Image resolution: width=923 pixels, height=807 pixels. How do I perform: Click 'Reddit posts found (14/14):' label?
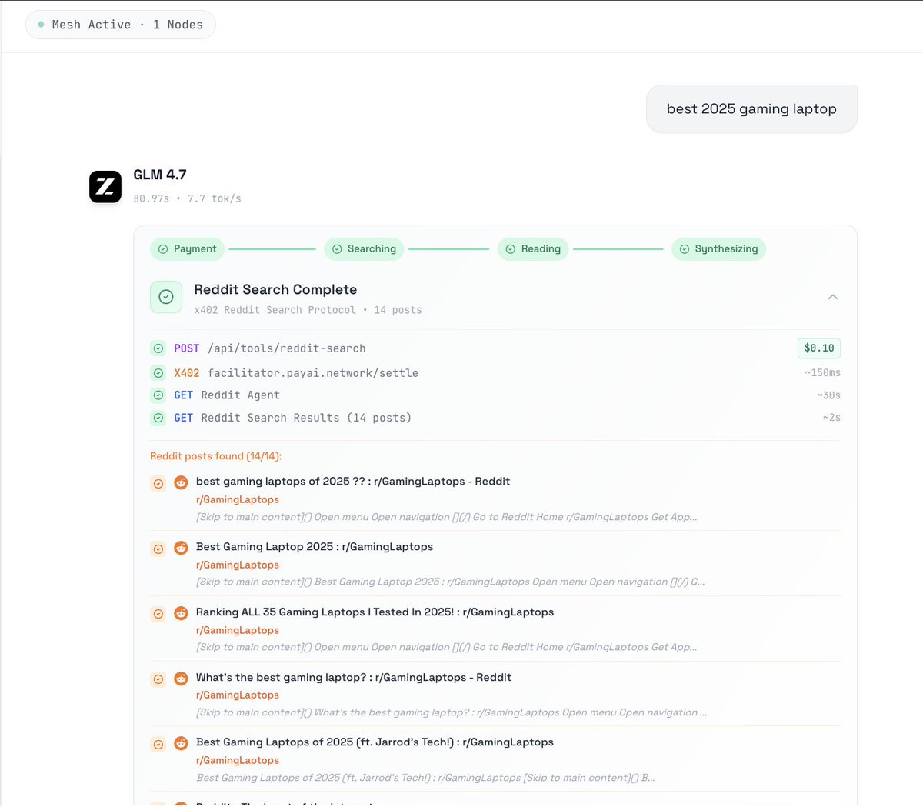tap(216, 456)
